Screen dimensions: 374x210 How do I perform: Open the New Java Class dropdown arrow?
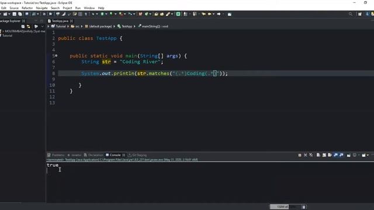click(150, 14)
